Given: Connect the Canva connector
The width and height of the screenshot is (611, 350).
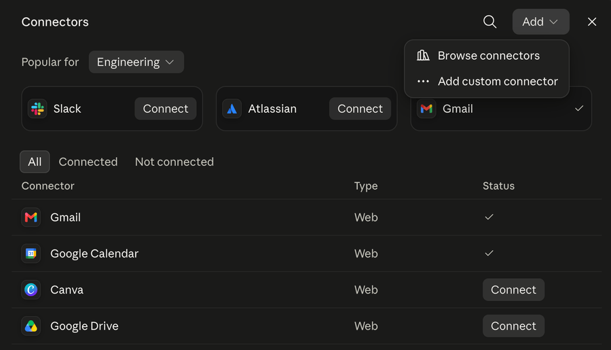Looking at the screenshot, I should [513, 290].
